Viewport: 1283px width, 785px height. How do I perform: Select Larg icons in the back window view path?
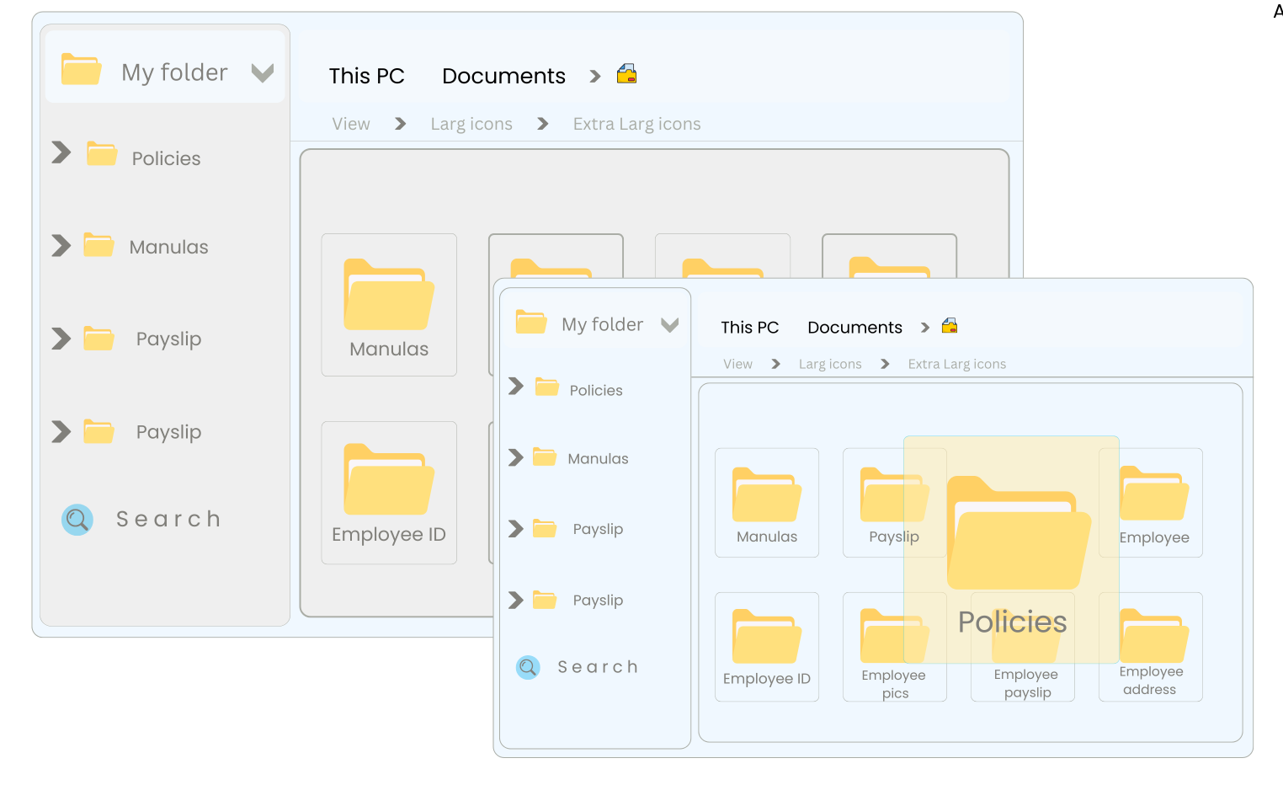471,124
